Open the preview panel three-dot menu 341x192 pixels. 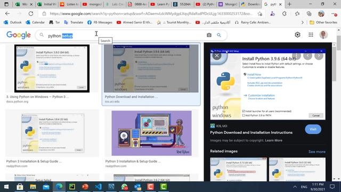[296, 55]
